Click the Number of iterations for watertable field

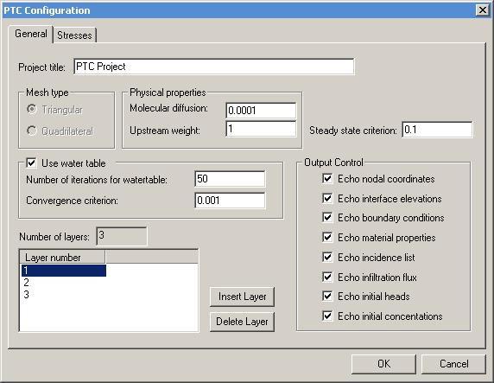(230, 179)
